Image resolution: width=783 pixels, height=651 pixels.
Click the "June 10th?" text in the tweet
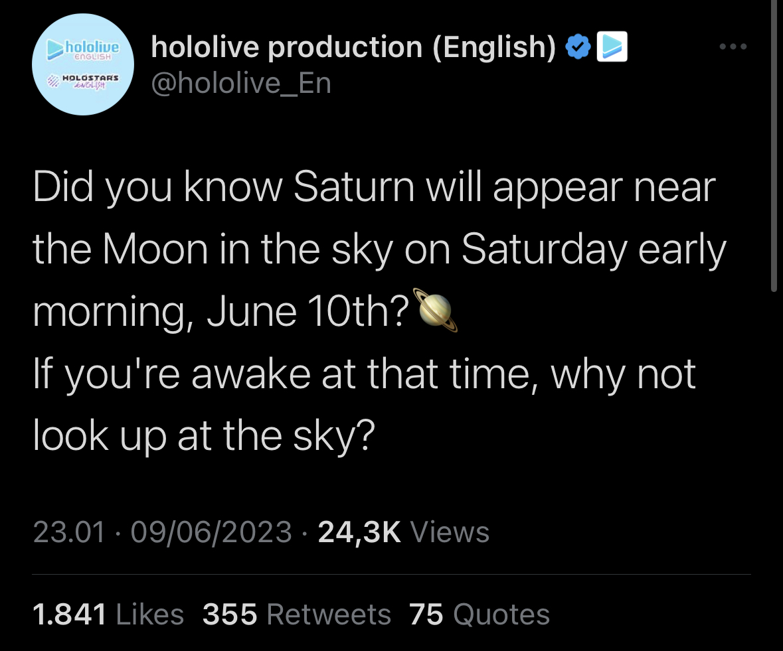308,311
